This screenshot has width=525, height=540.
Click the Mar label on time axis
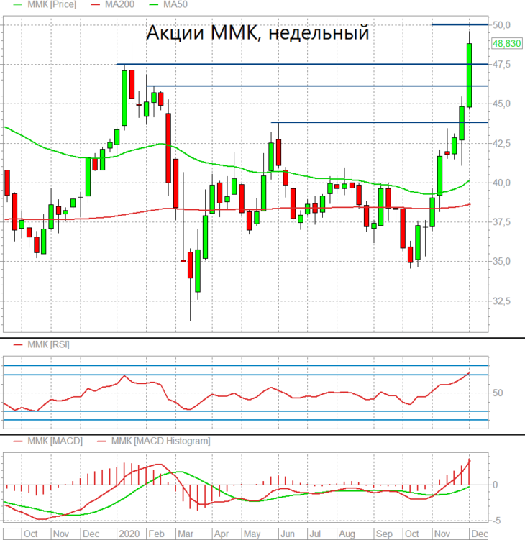pyautogui.click(x=186, y=534)
